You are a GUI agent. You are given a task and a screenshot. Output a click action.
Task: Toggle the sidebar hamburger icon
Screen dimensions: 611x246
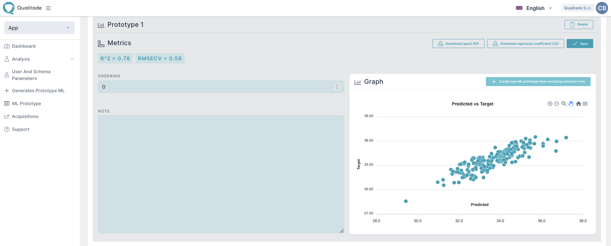(48, 8)
